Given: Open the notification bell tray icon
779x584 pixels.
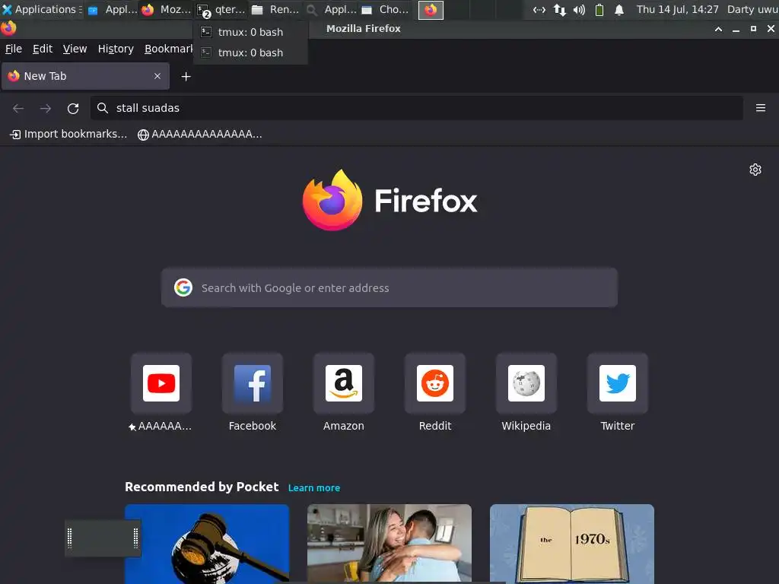Looking at the screenshot, I should click(619, 9).
